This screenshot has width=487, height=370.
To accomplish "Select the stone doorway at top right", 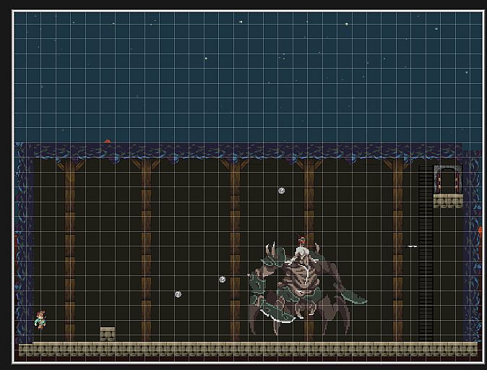I will [447, 179].
